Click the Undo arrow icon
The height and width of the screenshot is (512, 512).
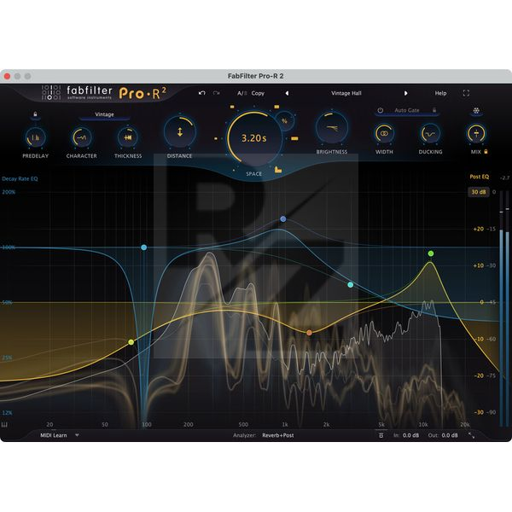pos(201,93)
